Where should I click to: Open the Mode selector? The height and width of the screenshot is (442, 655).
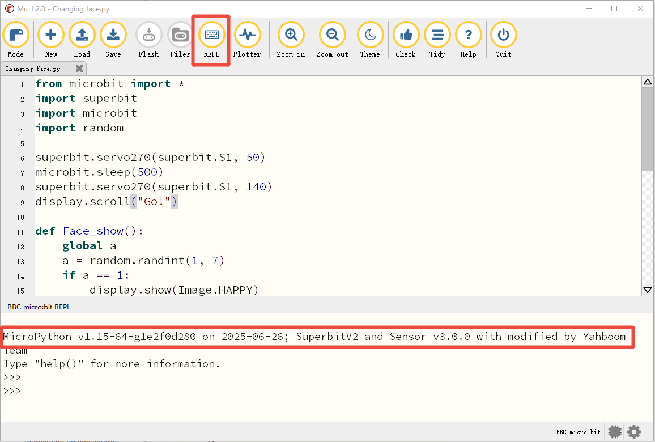point(16,40)
